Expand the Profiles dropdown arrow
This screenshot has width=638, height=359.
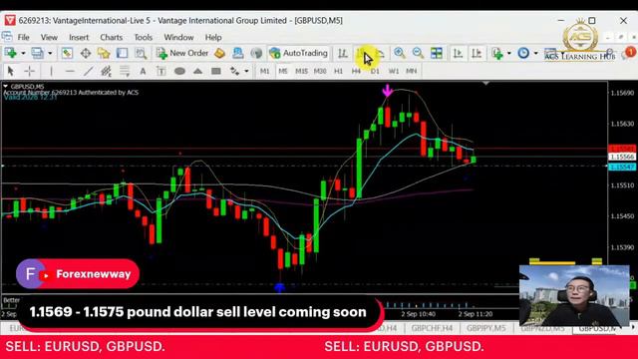click(x=50, y=53)
